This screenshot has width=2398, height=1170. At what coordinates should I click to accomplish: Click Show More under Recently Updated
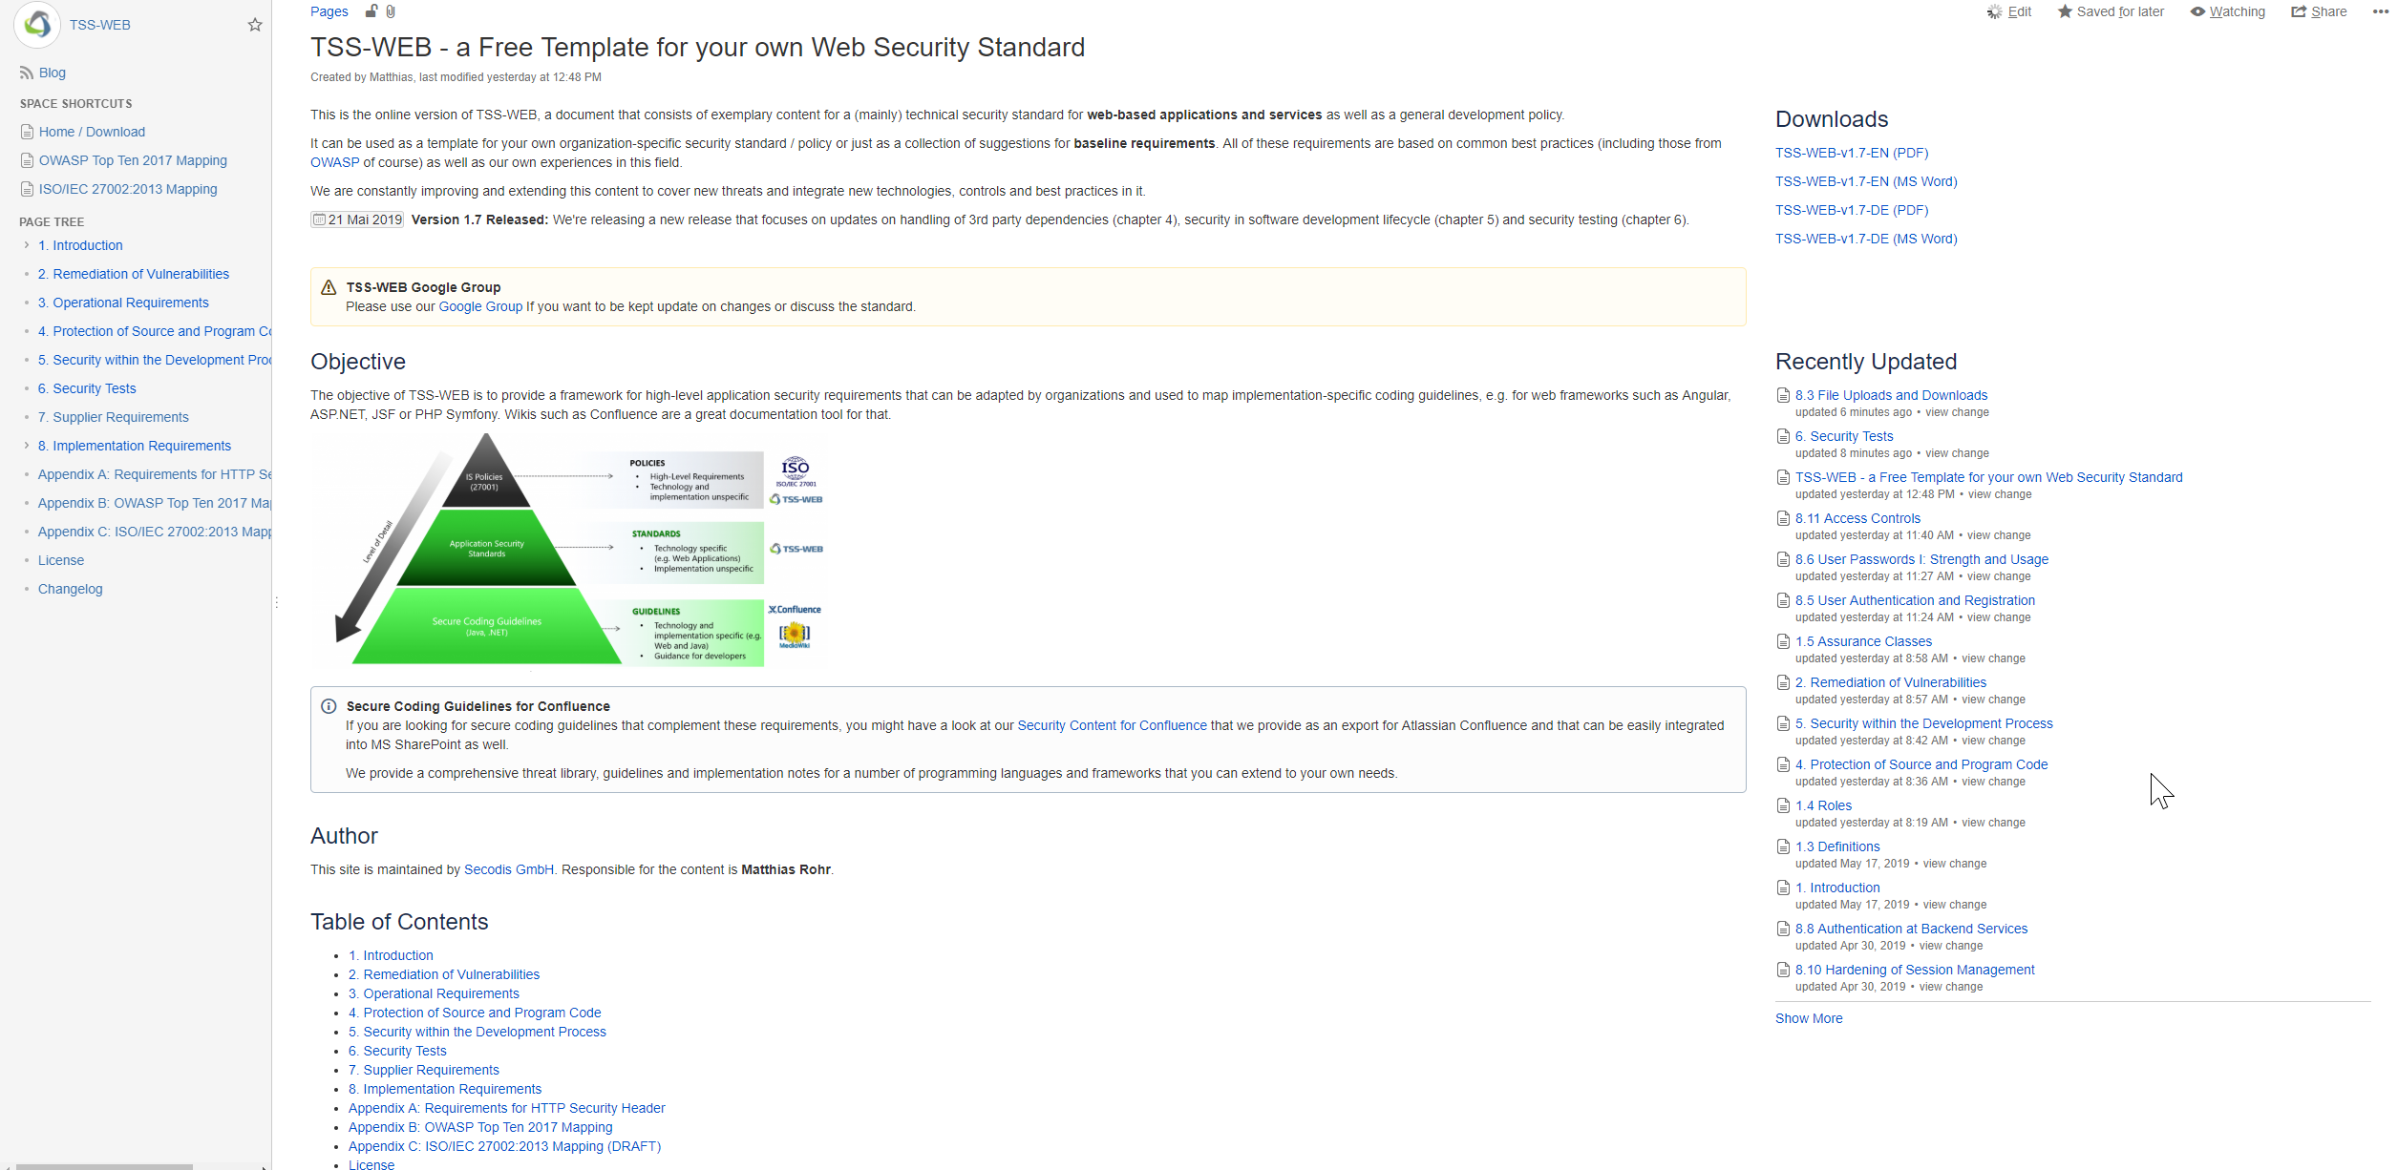[1809, 1018]
